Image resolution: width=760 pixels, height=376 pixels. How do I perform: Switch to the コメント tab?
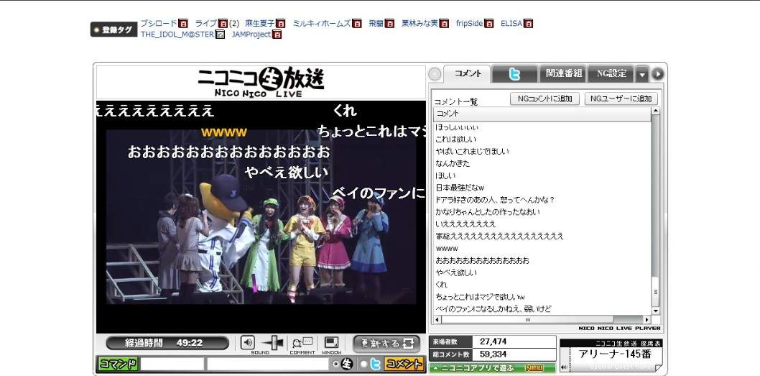coord(468,74)
